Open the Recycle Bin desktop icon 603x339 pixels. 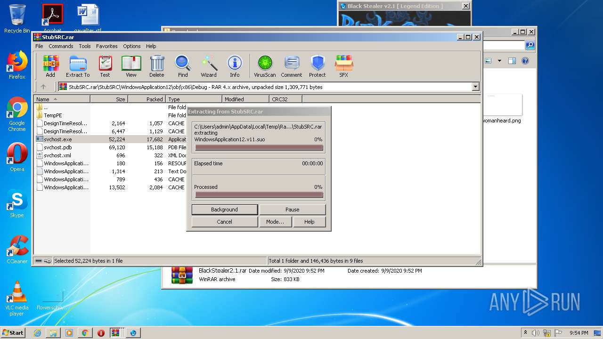[x=17, y=19]
